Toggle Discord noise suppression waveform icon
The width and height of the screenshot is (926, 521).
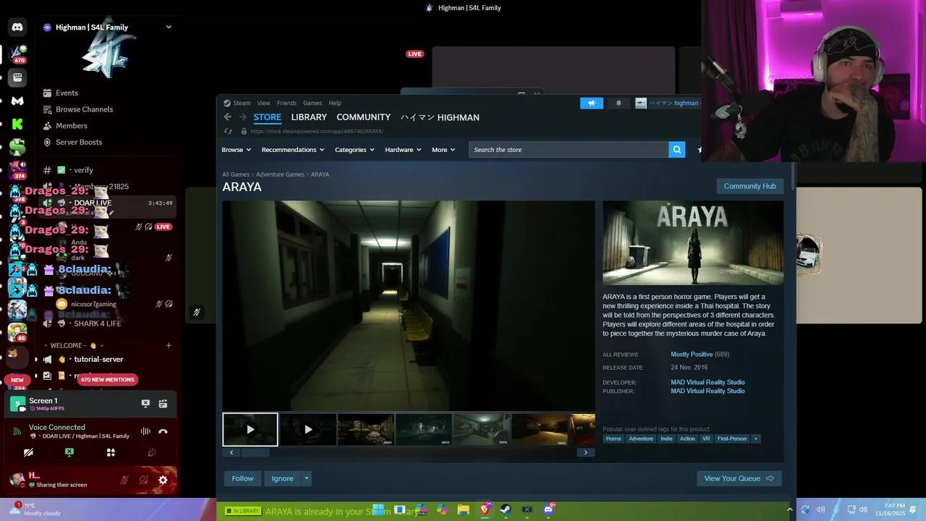(145, 431)
